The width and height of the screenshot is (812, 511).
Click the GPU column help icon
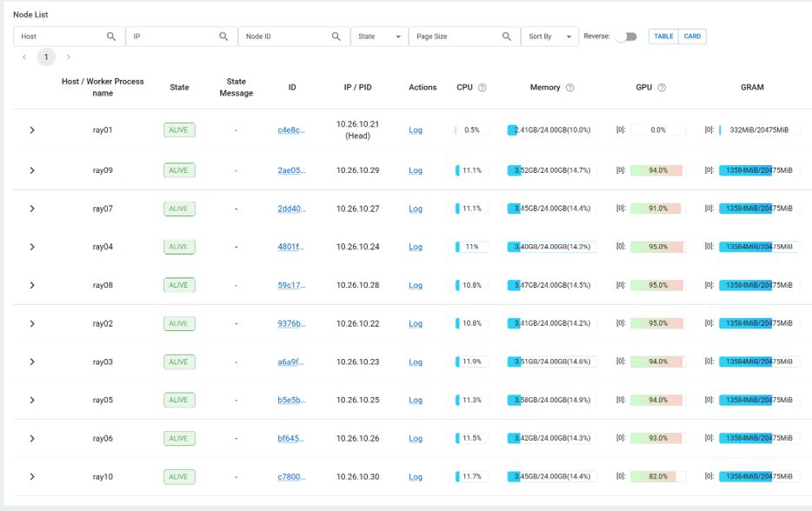(662, 88)
